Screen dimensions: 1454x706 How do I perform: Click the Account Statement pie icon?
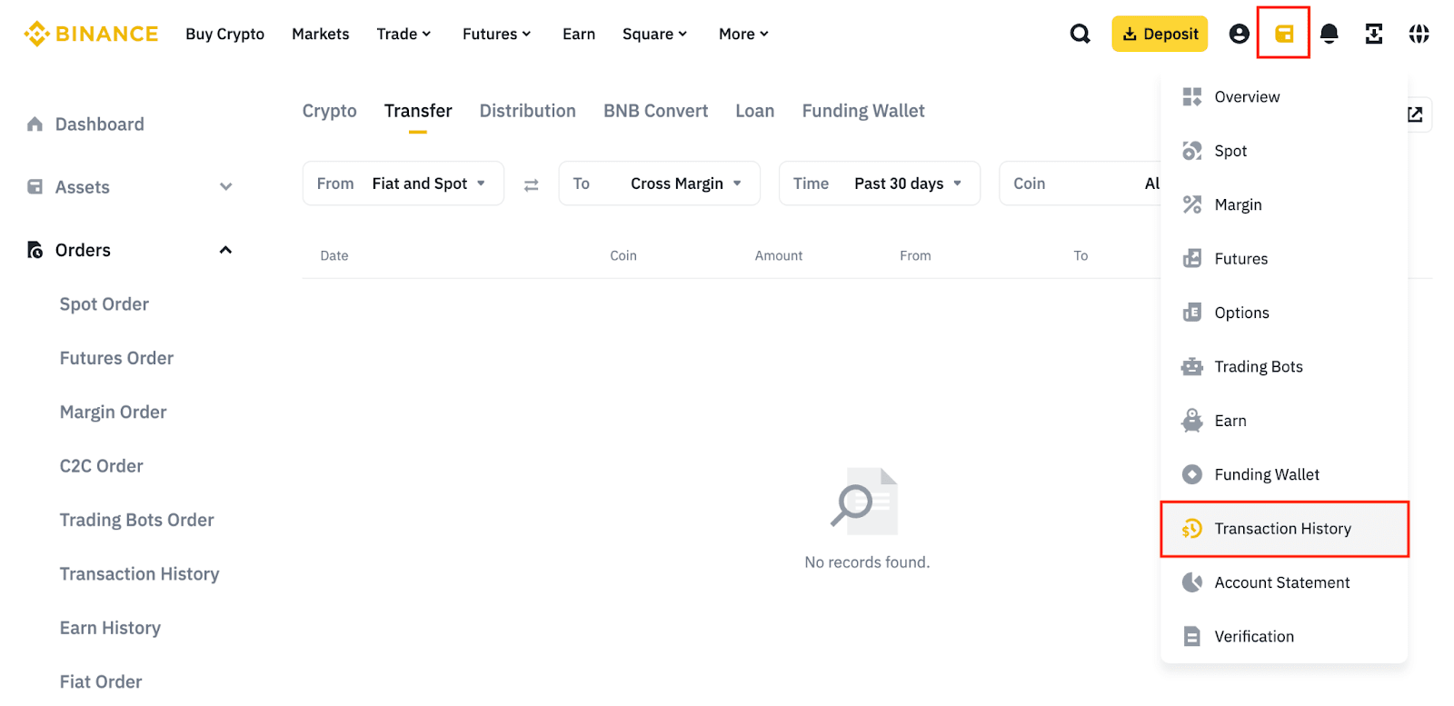[1191, 582]
